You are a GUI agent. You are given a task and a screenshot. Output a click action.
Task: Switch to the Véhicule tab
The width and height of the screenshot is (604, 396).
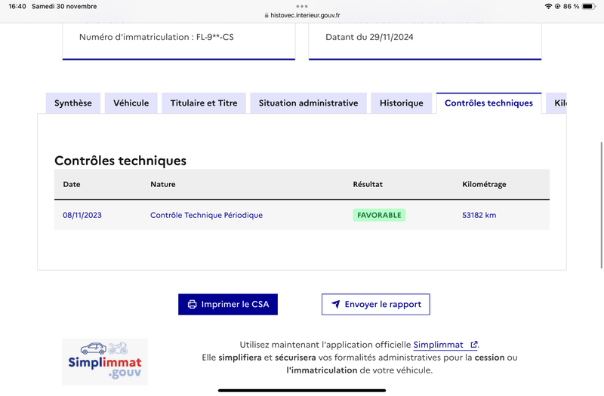(131, 103)
